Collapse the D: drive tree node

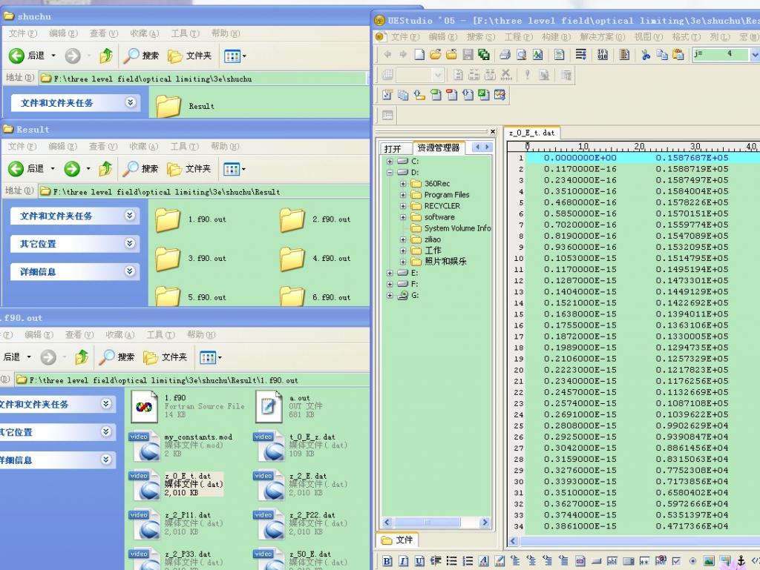pos(390,172)
